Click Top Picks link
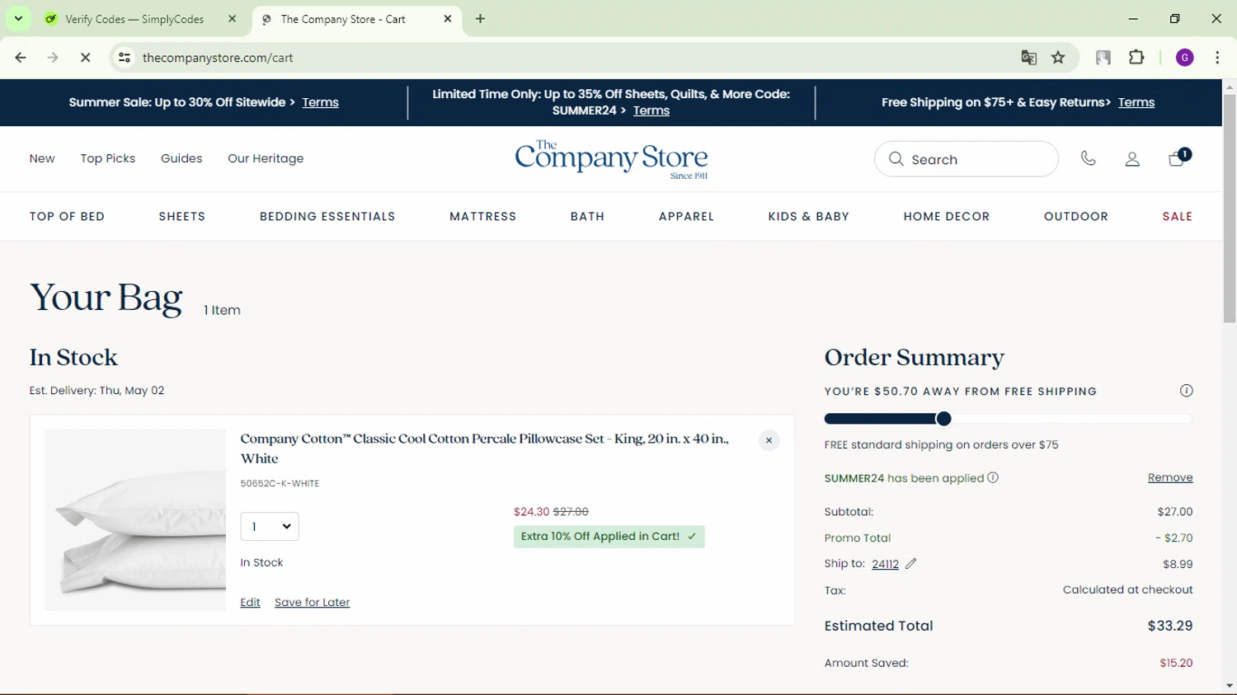This screenshot has height=695, width=1237. [x=108, y=158]
